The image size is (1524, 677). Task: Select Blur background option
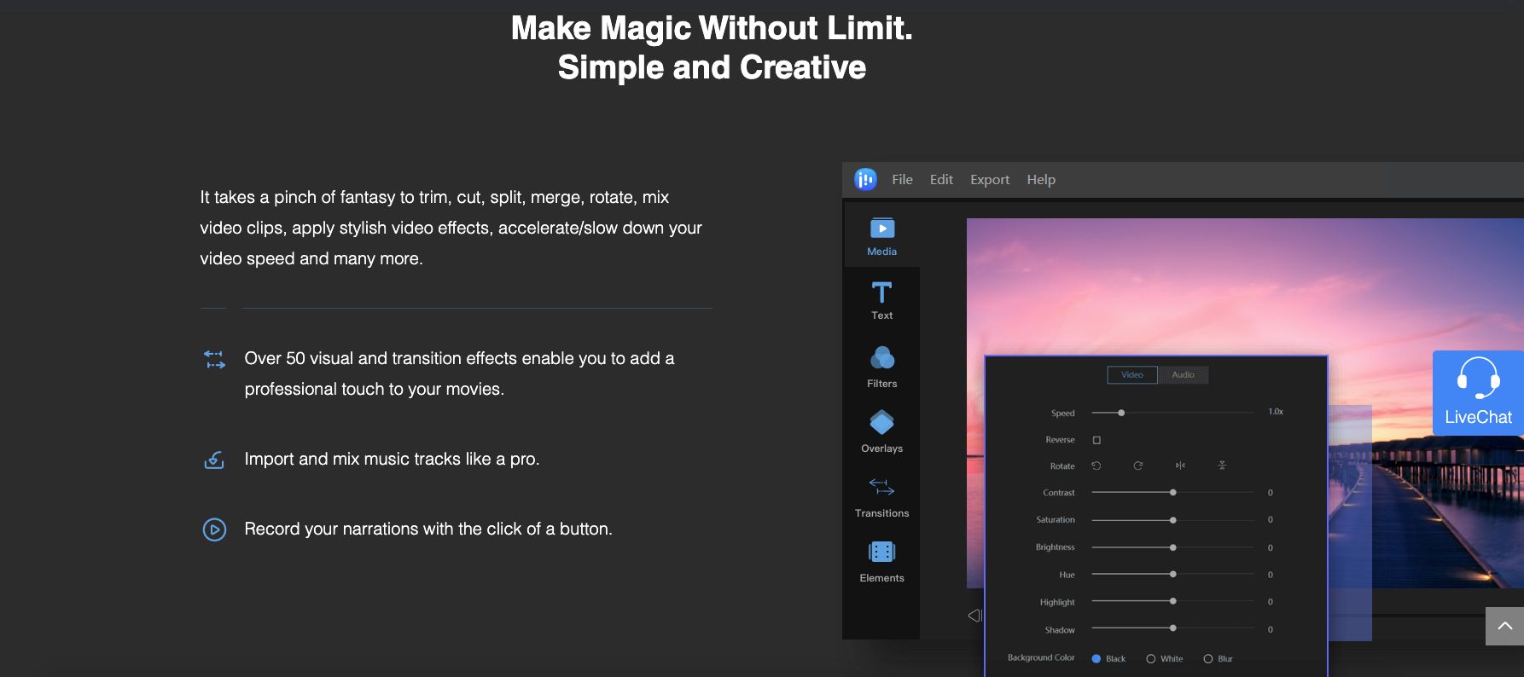(1208, 658)
